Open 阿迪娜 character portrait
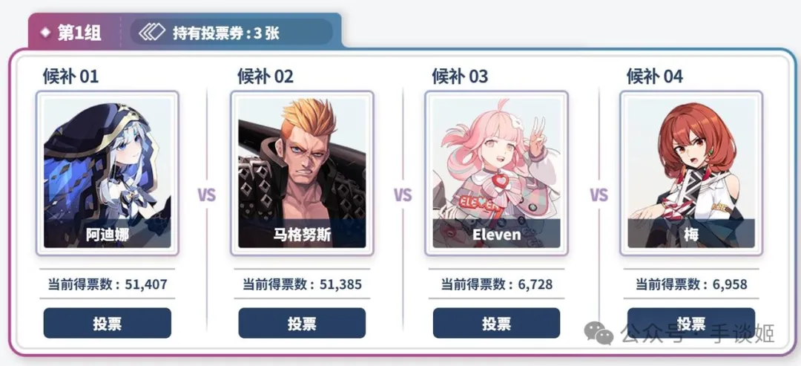This screenshot has width=801, height=366. click(x=108, y=173)
